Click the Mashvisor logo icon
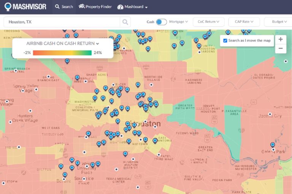292x194 pixels. (8, 7)
